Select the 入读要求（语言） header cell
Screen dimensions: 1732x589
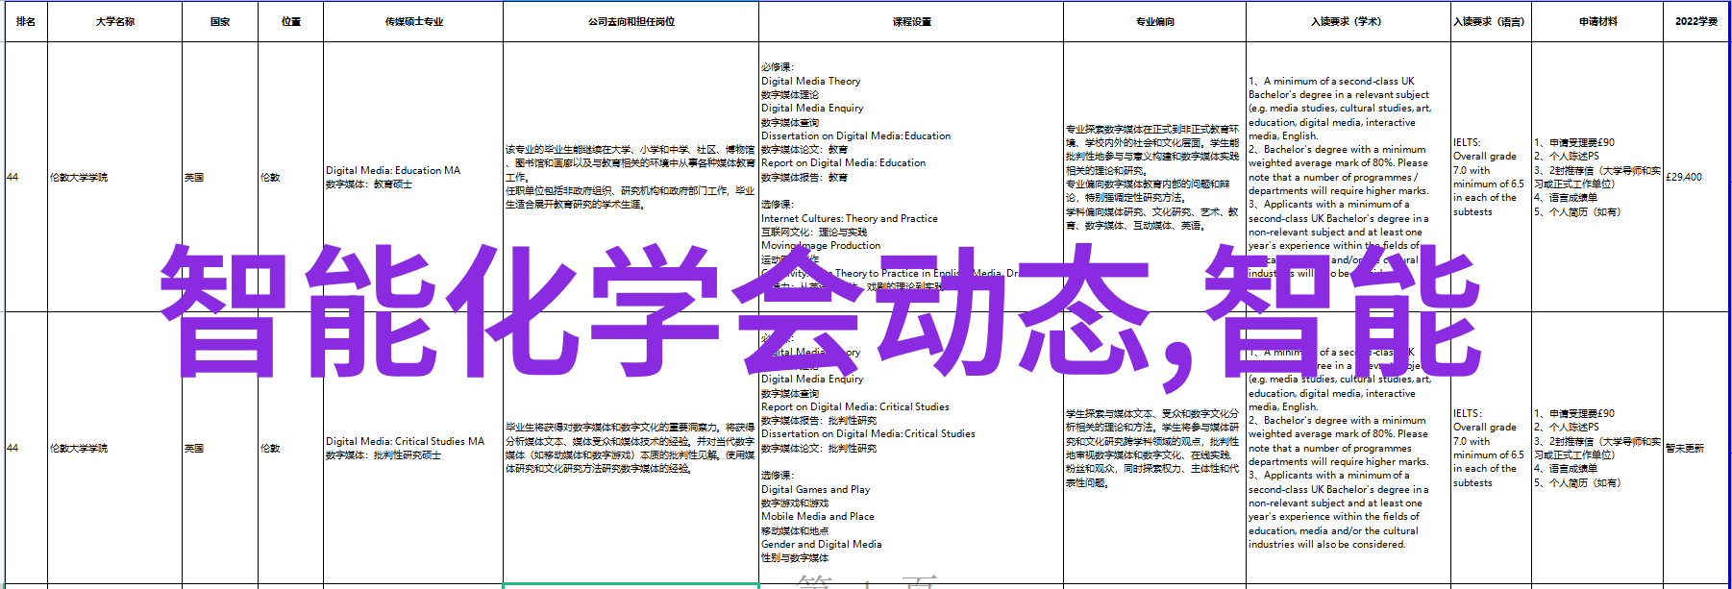pos(1490,21)
